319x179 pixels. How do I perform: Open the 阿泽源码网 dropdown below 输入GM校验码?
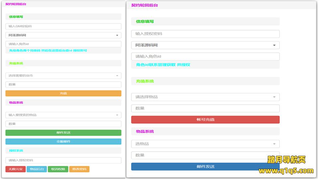[x=63, y=35]
